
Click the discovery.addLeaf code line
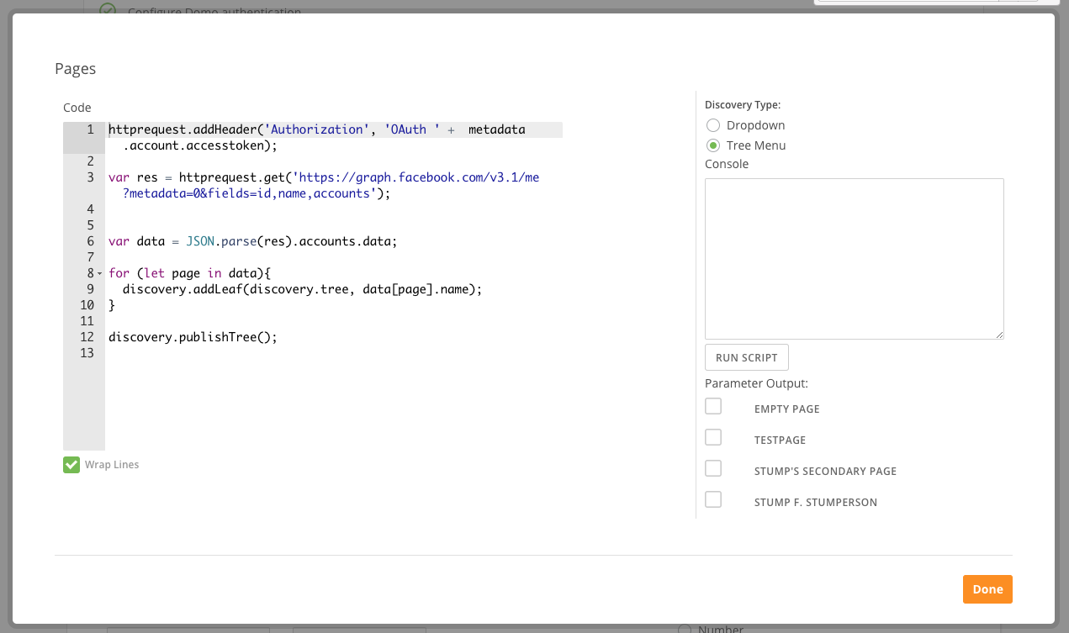(302, 289)
